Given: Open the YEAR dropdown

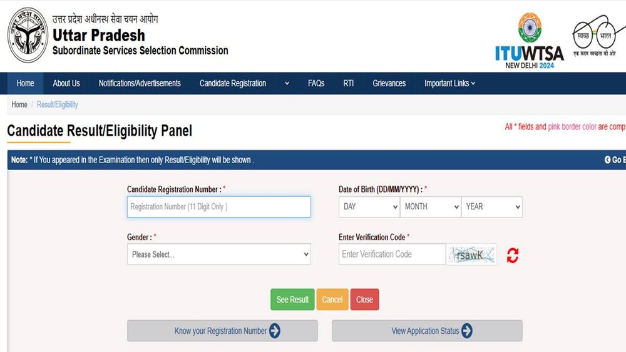Looking at the screenshot, I should coord(493,207).
